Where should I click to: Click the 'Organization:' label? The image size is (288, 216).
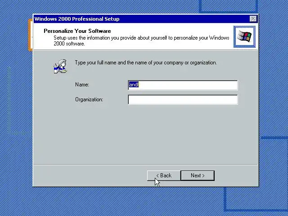pyautogui.click(x=89, y=99)
